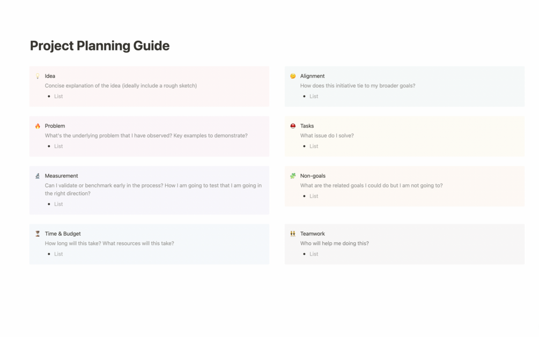Click the 'What issue do I solve?' text
The height and width of the screenshot is (337, 539).
[x=327, y=136]
